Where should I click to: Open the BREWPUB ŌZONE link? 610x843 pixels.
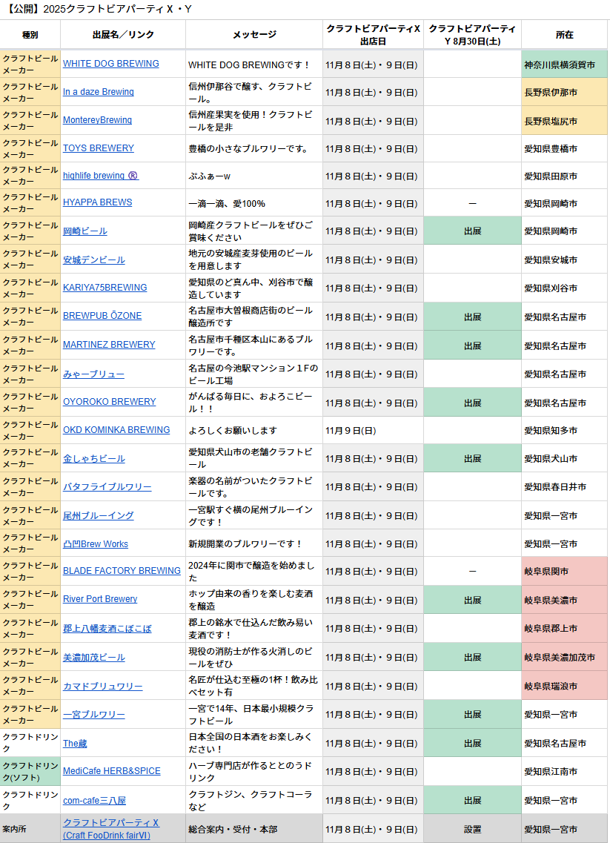coord(102,316)
